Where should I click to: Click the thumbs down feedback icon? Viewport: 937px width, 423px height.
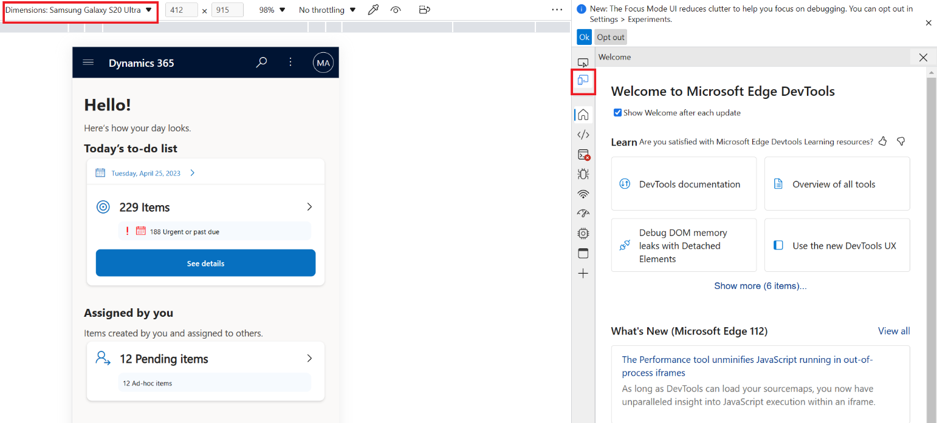(901, 141)
